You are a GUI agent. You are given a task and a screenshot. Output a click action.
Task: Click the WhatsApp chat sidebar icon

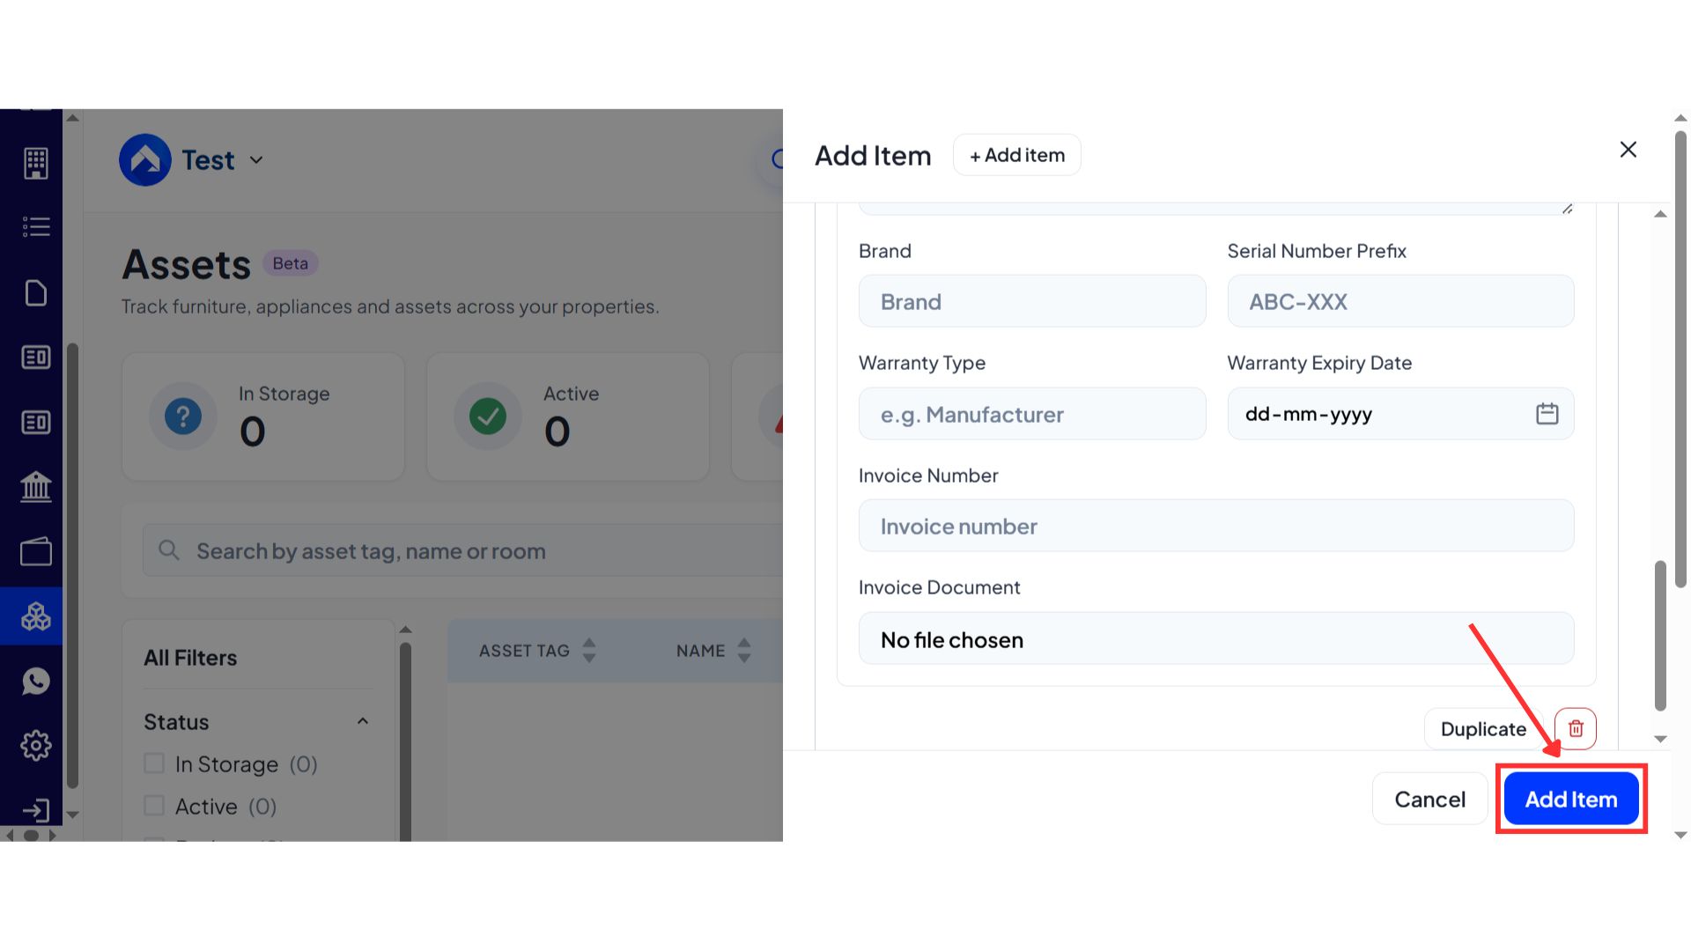pyautogui.click(x=36, y=681)
